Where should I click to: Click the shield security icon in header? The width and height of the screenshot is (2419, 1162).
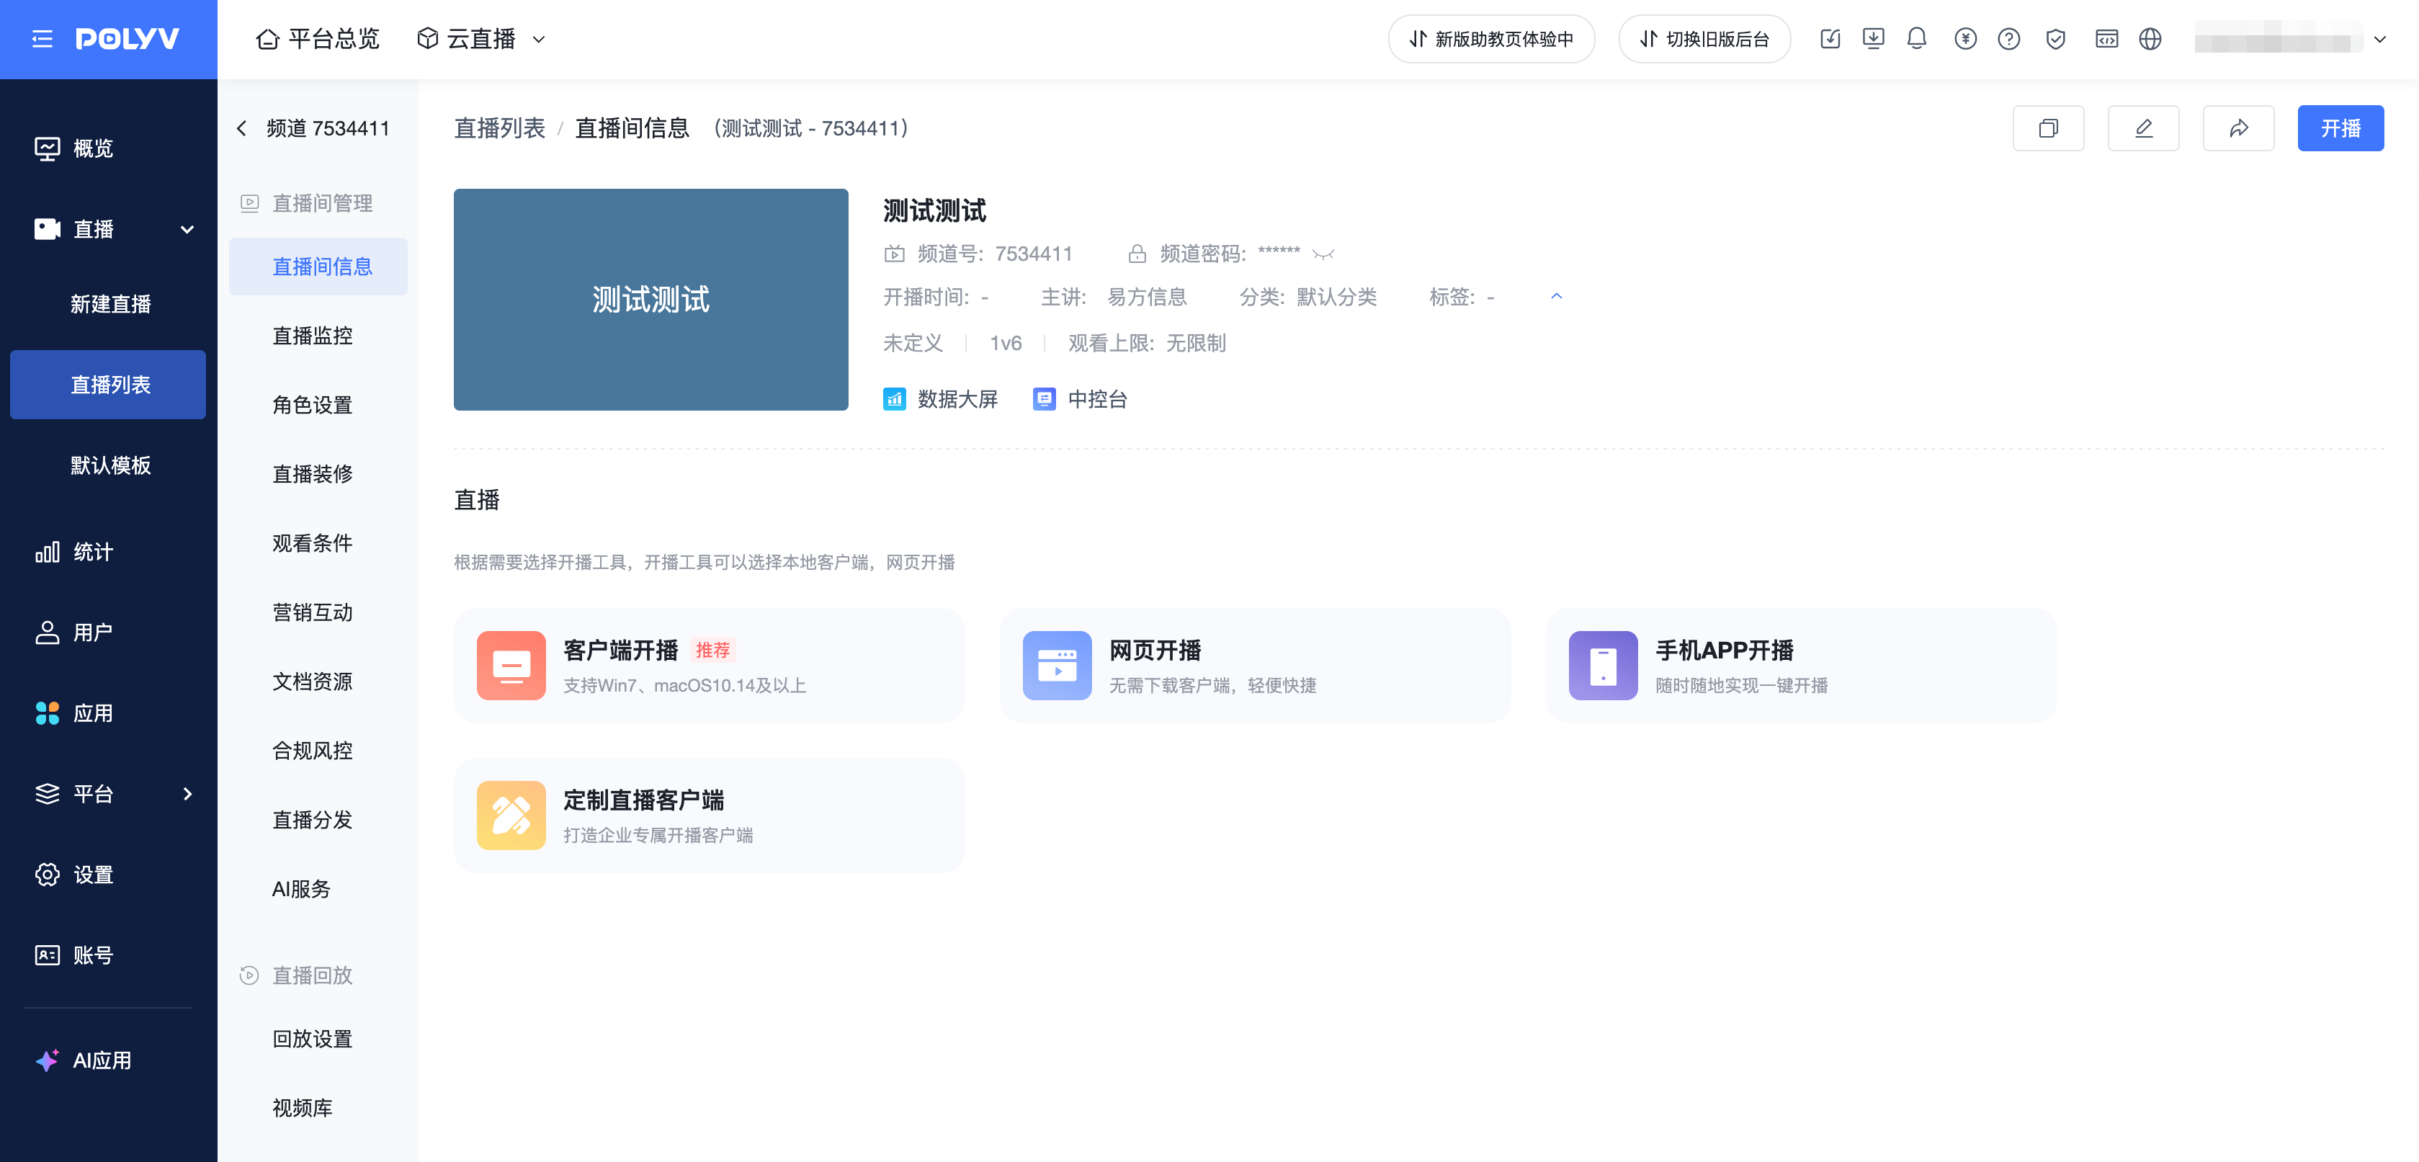pyautogui.click(x=2056, y=38)
